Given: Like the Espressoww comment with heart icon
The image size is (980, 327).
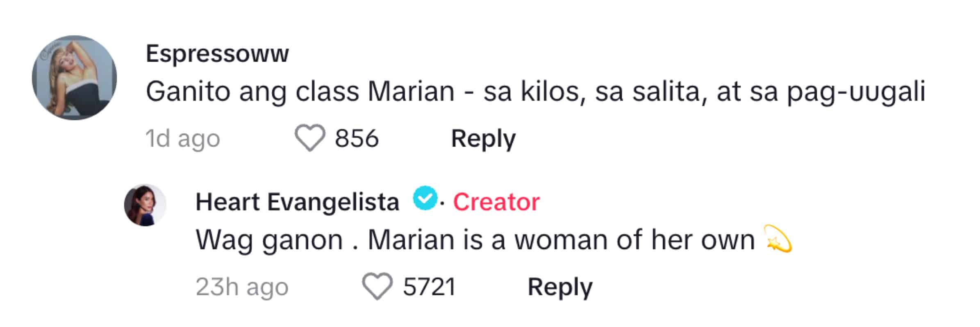Looking at the screenshot, I should click(310, 139).
